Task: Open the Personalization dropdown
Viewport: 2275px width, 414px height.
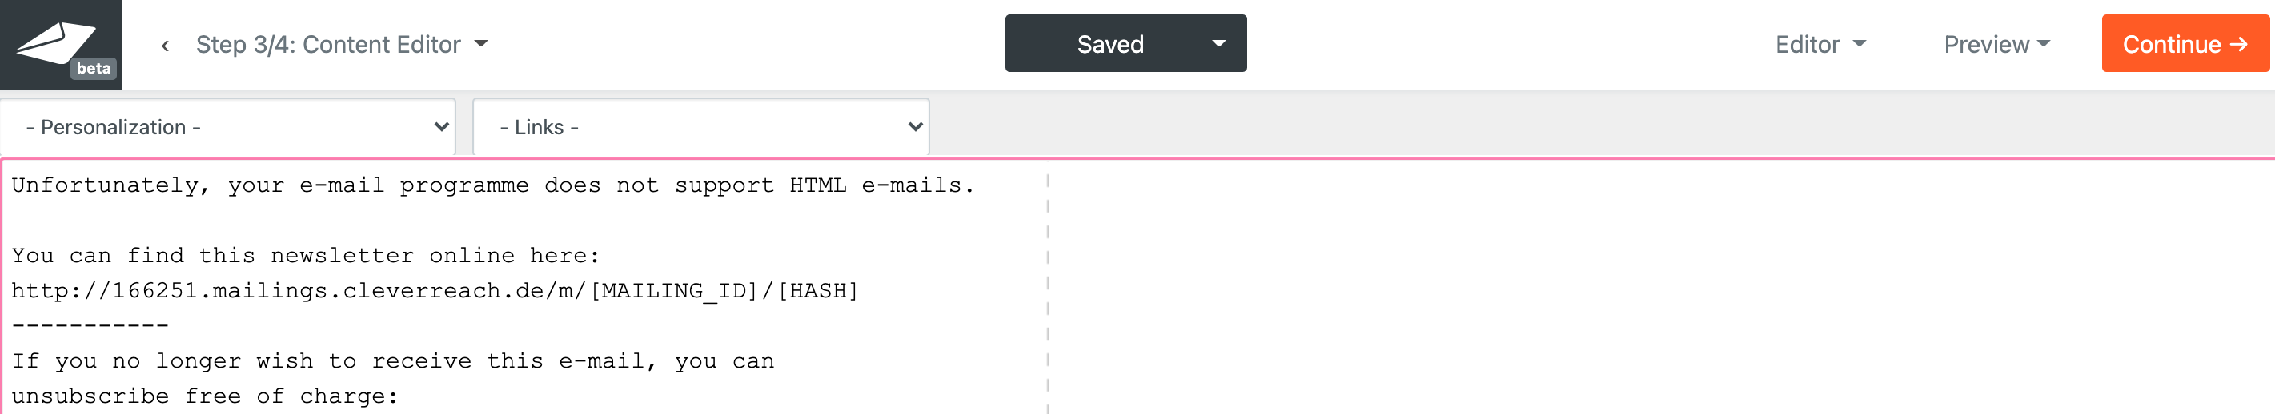Action: coord(228,127)
